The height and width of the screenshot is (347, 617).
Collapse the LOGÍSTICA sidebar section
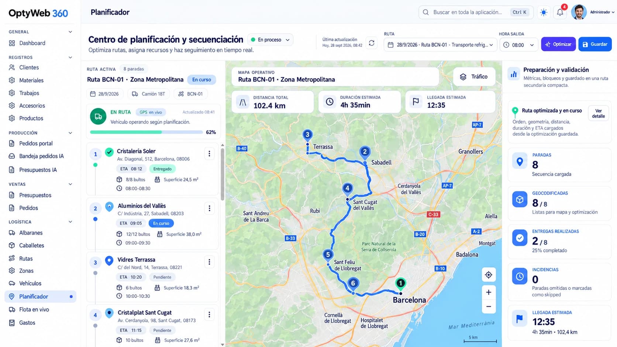[x=70, y=222]
